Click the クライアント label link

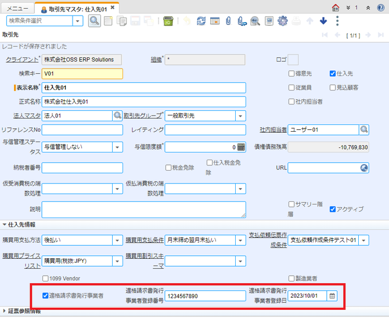(x=22, y=60)
